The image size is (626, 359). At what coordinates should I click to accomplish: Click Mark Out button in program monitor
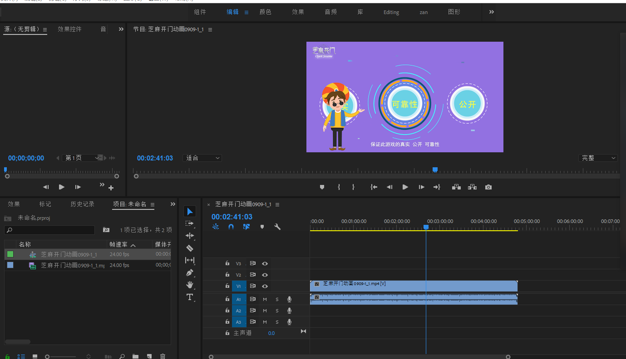point(353,187)
